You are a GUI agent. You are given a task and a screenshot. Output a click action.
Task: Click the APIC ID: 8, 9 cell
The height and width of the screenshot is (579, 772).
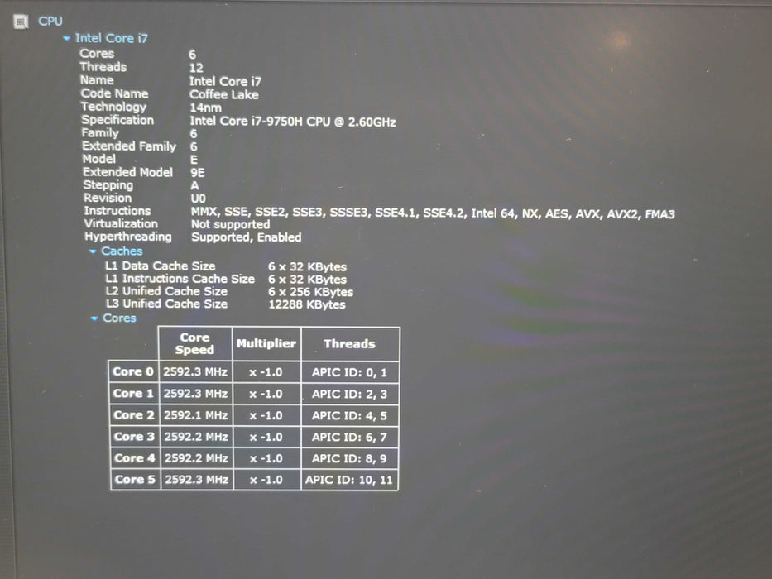coord(349,458)
